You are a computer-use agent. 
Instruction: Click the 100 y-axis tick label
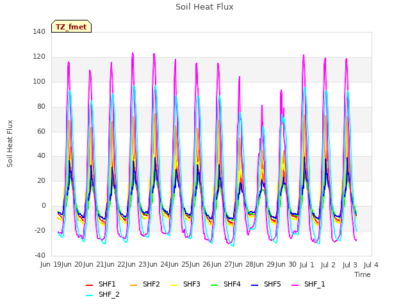tap(39, 81)
